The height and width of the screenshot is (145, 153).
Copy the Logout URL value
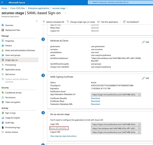click(x=139, y=132)
